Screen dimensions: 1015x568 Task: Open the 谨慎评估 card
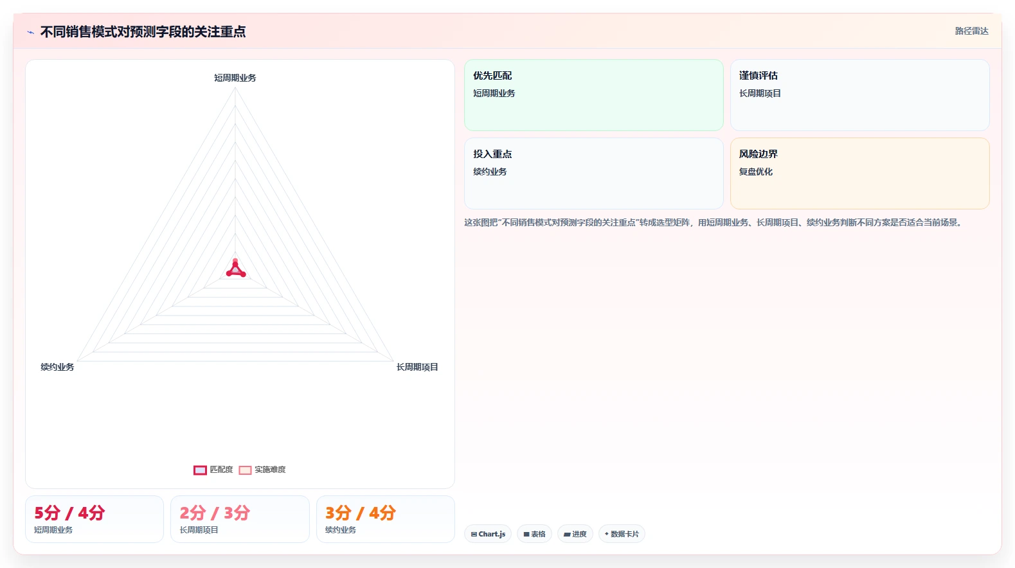click(860, 95)
